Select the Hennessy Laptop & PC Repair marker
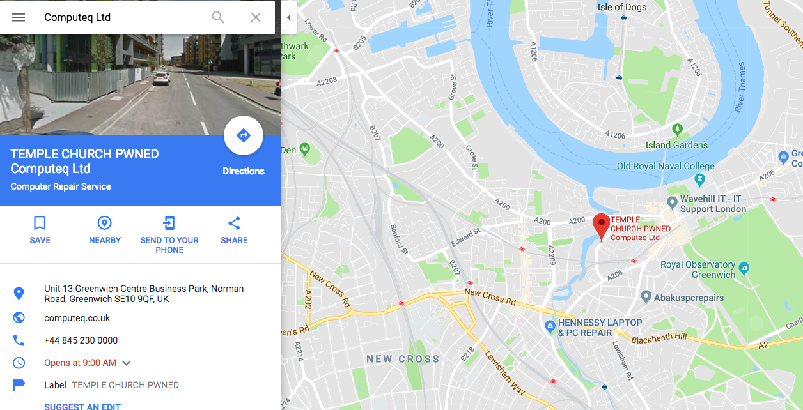803x410 pixels. [x=550, y=327]
